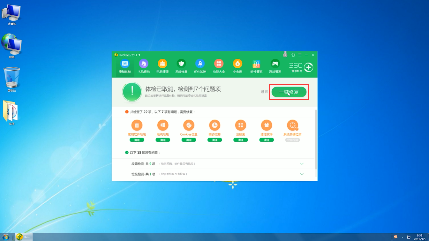Viewport: 429px width, 241px height.
Task: Click the results list vertical scrollbar
Action: [316, 139]
